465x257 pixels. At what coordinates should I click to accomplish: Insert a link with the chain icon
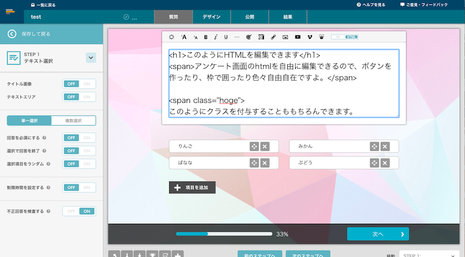273,37
